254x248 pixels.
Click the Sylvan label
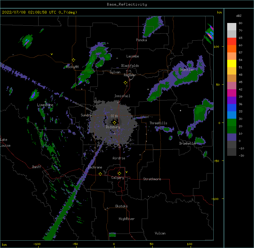(115, 72)
